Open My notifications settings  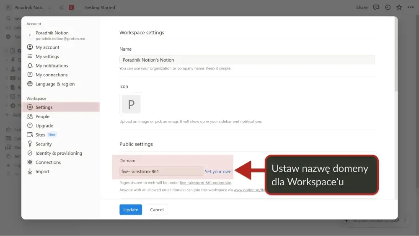point(52,65)
